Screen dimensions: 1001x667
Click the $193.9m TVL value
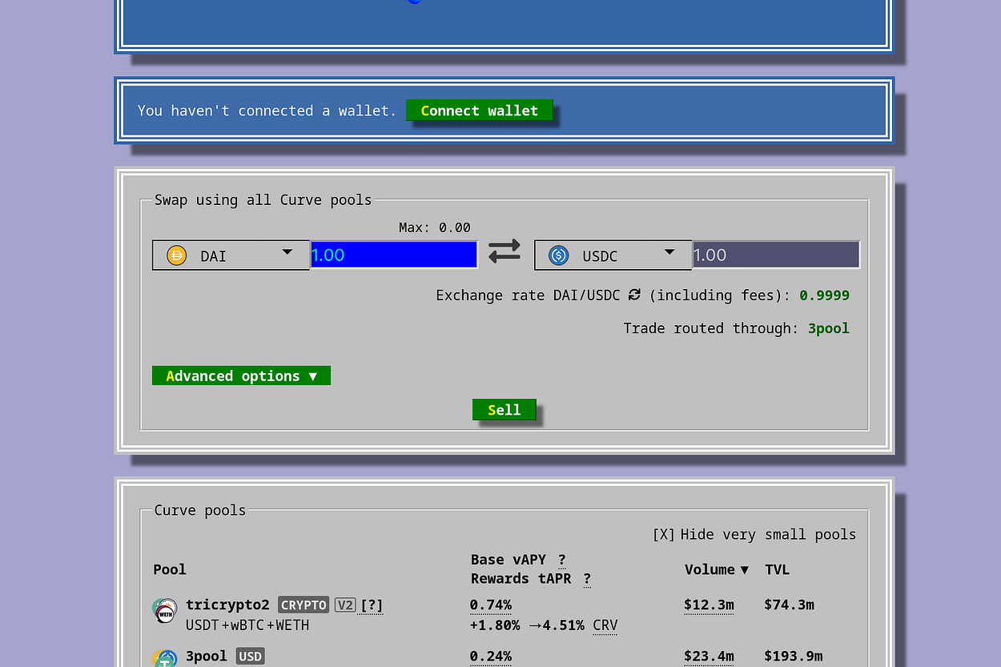click(794, 656)
